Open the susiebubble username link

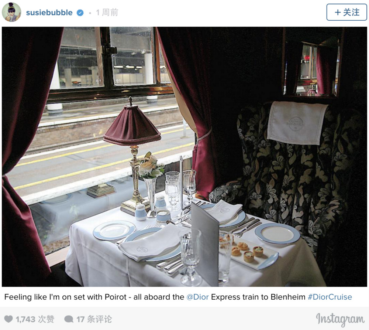49,13
